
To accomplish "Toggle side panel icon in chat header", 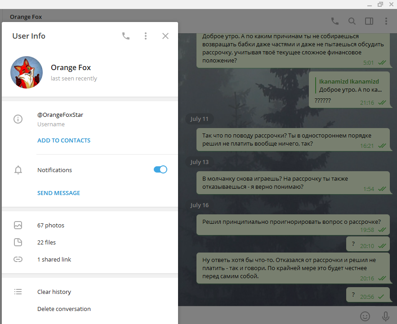I will point(369,21).
